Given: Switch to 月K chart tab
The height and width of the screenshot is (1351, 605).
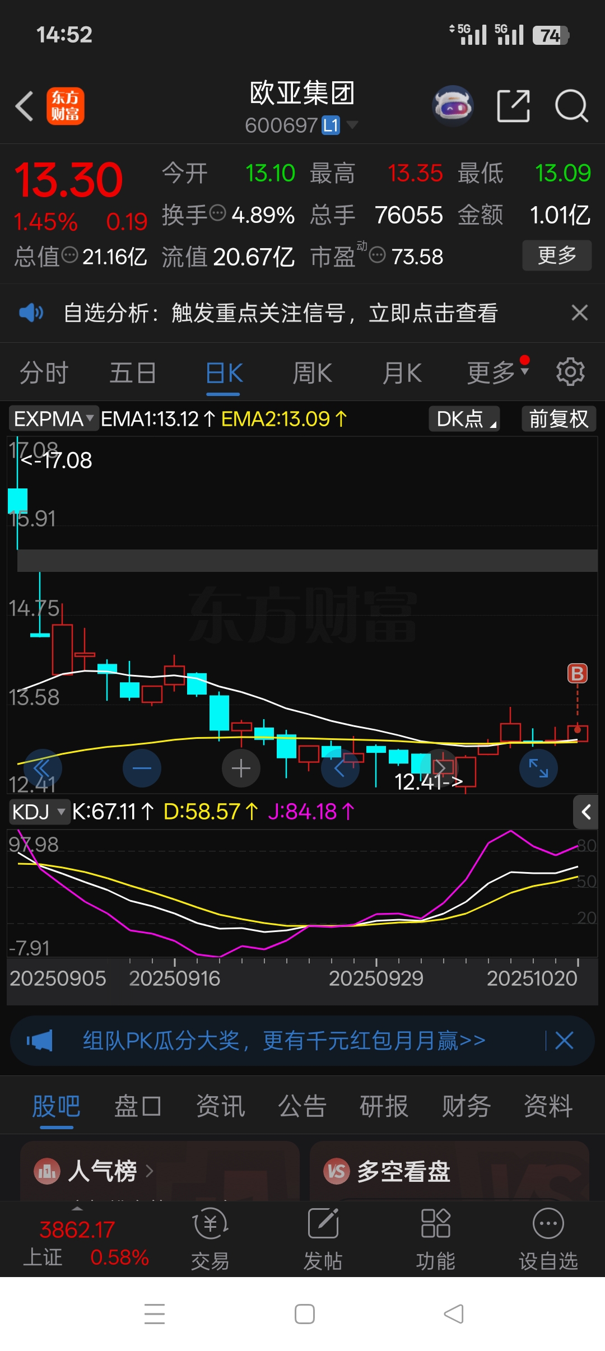Looking at the screenshot, I should 402,373.
